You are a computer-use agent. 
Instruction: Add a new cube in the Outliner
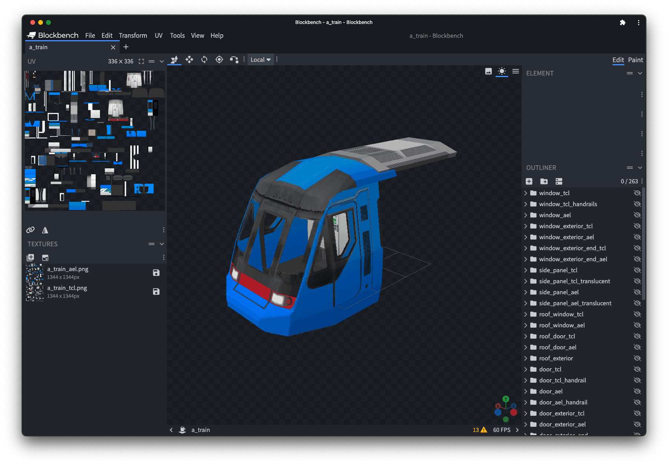click(529, 181)
